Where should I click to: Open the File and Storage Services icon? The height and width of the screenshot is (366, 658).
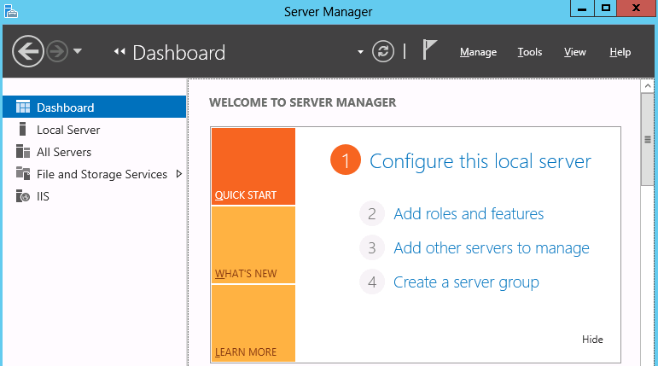[23, 173]
